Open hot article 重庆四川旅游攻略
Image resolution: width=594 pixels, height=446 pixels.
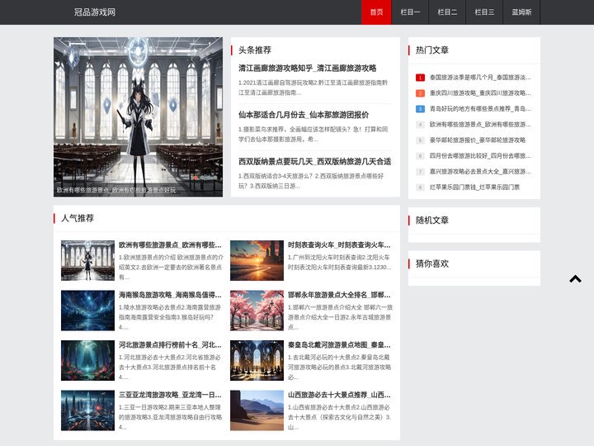tap(480, 93)
